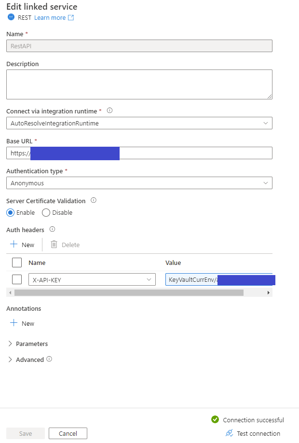Click the info icon beside integration runtime
This screenshot has width=299, height=443.
(x=109, y=111)
